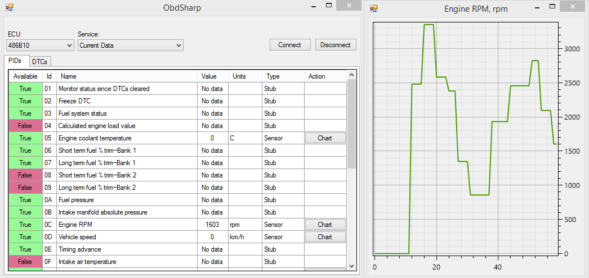The height and width of the screenshot is (278, 589).
Task: Click the Id cell '0A'
Action: (49, 200)
